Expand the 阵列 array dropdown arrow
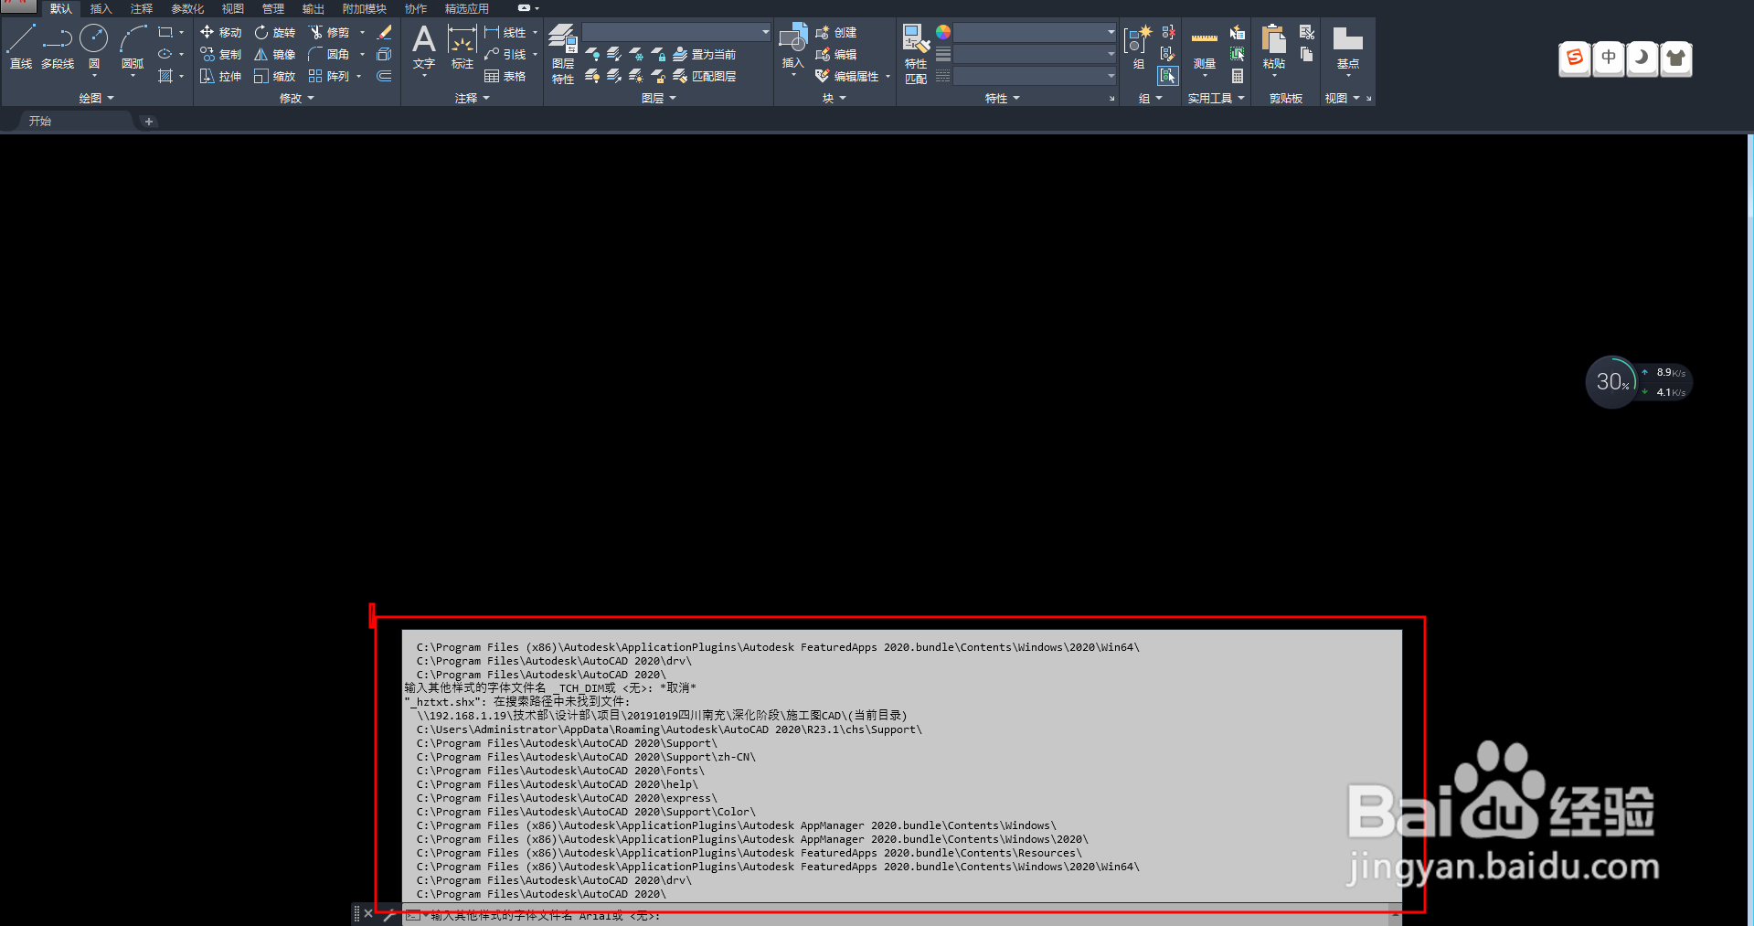 pos(359,76)
